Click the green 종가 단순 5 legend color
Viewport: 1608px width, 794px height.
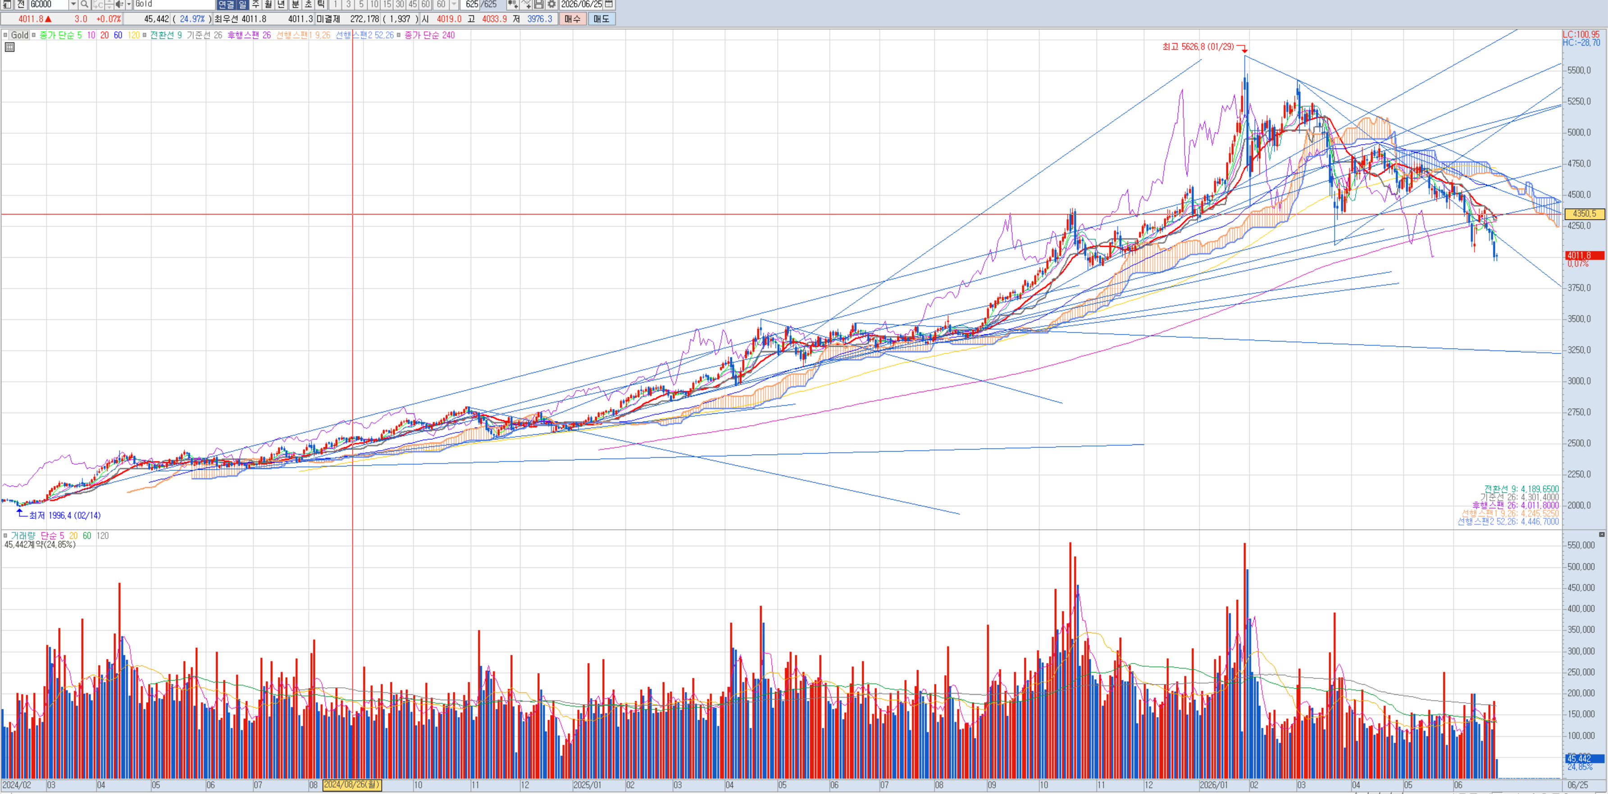(x=60, y=35)
